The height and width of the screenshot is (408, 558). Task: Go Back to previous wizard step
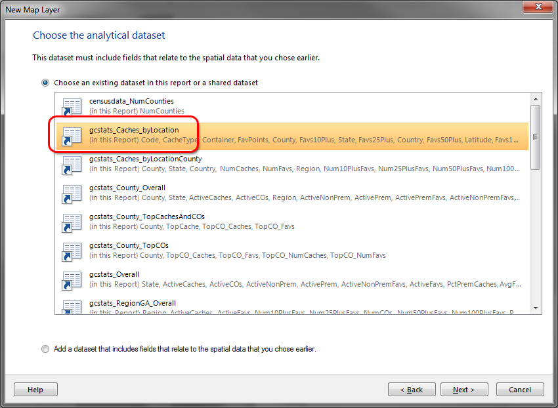[412, 390]
